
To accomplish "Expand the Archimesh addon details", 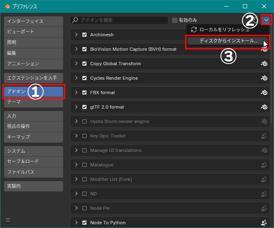I will point(76,35).
